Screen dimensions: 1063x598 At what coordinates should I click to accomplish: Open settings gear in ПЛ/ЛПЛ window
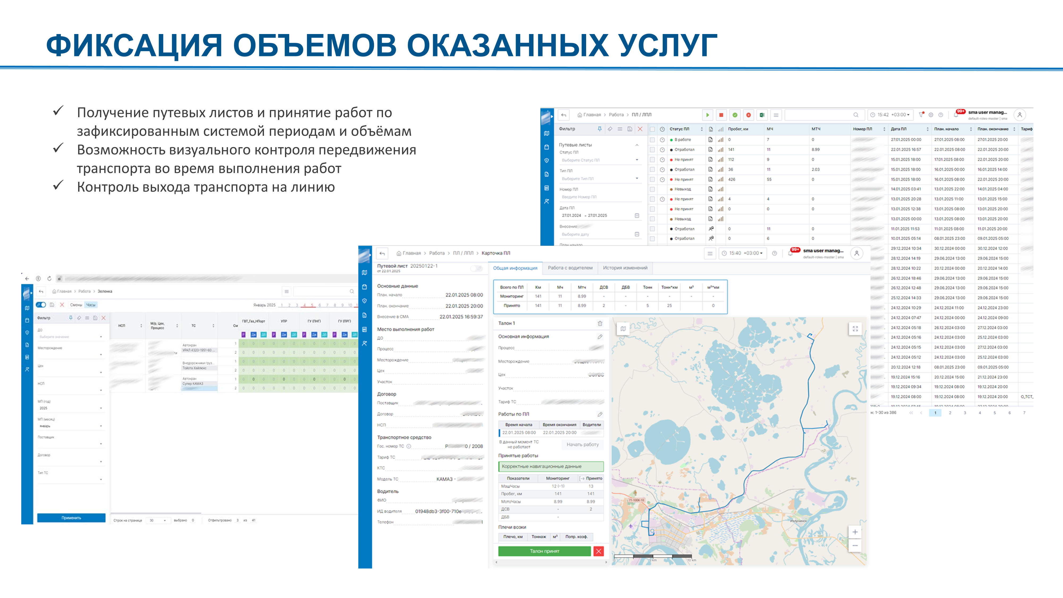pos(931,115)
